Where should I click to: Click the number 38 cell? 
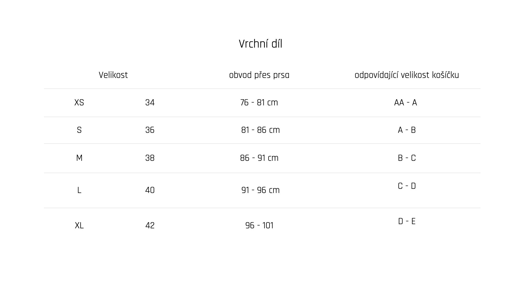click(150, 158)
